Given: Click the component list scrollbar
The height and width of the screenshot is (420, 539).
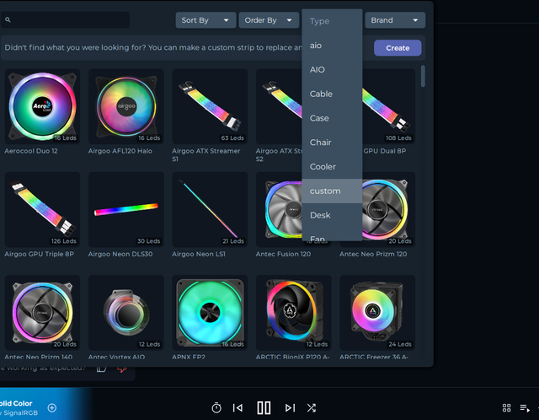Looking at the screenshot, I should pos(423,76).
